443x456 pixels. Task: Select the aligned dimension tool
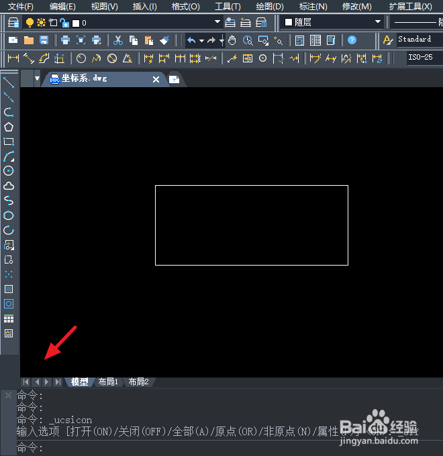[x=29, y=58]
